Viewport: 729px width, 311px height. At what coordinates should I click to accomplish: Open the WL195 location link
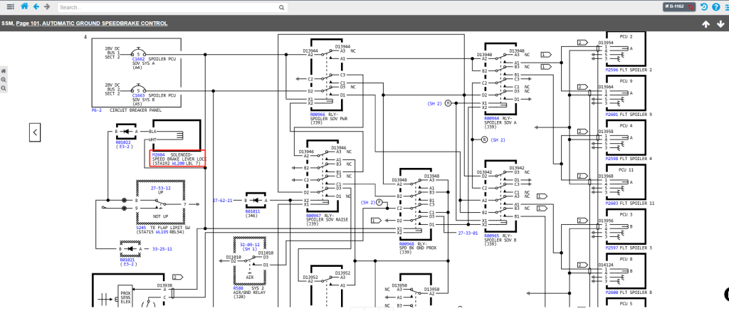[x=162, y=231]
